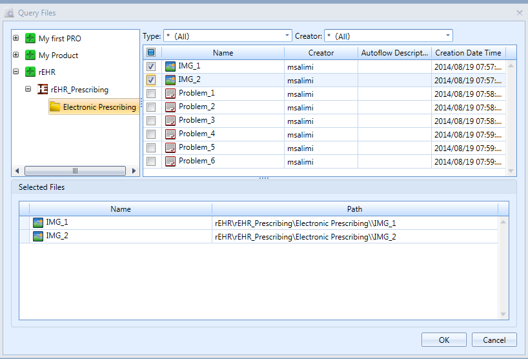Viewport: 528px width, 359px height.
Task: Open the Creator filter dropdown
Action: pos(448,36)
